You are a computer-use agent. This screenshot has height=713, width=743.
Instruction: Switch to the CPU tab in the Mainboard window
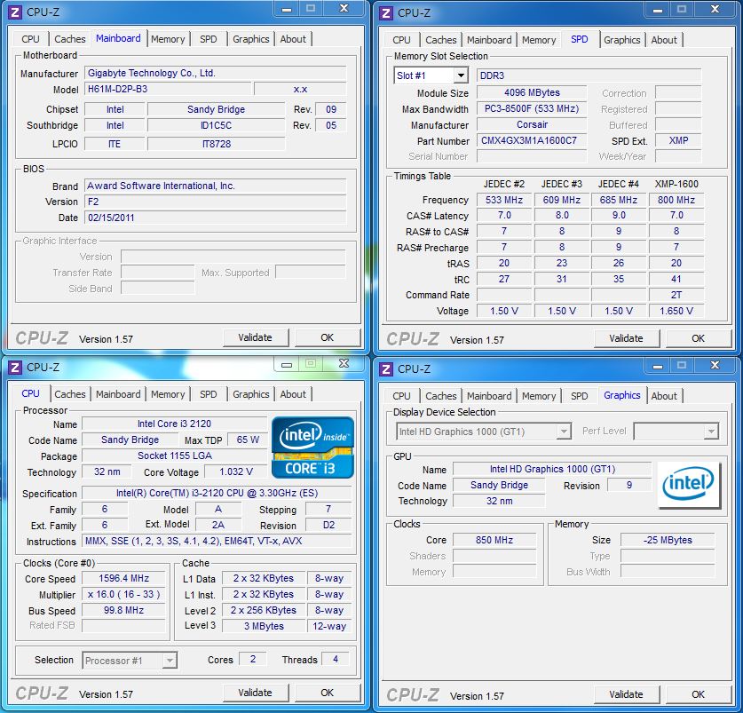(x=30, y=39)
